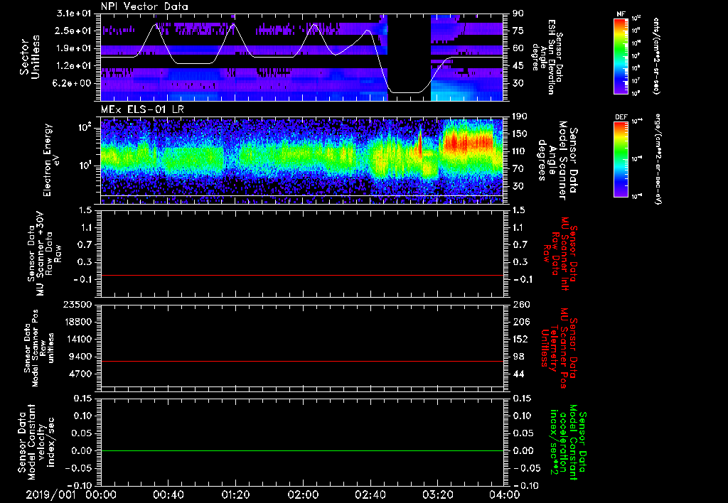This screenshot has width=728, height=503.
Task: Click the NF color bar legend
Action: 621,55
